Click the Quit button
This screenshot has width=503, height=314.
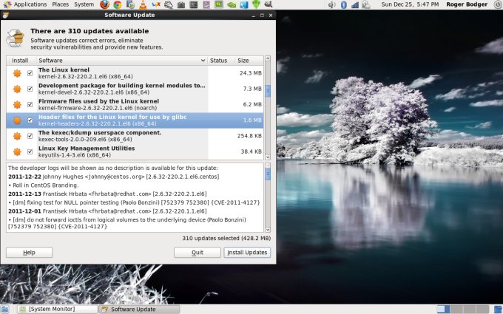pyautogui.click(x=198, y=253)
